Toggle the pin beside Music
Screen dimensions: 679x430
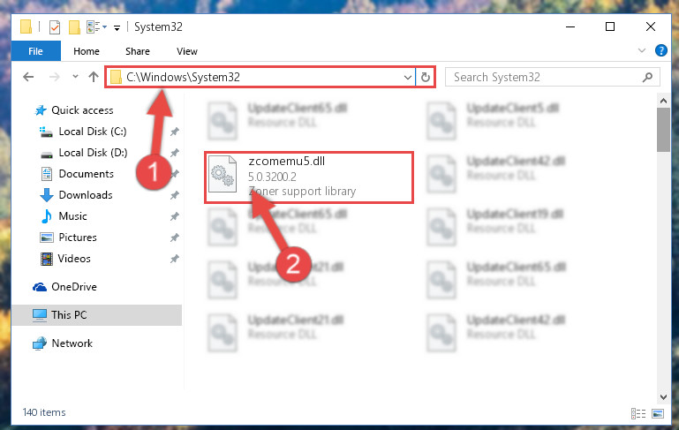[175, 216]
